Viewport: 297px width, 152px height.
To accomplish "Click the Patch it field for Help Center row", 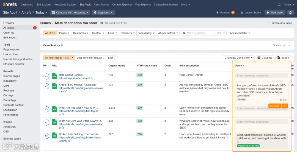I will (x=262, y=76).
